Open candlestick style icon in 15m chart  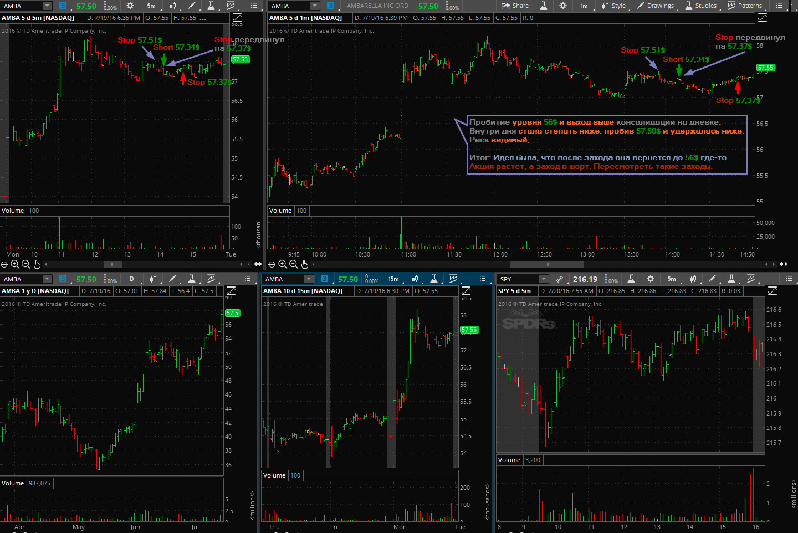click(x=415, y=279)
